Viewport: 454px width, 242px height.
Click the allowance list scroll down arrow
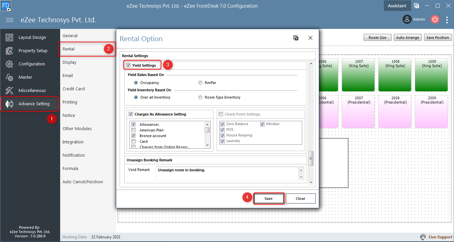click(x=207, y=145)
